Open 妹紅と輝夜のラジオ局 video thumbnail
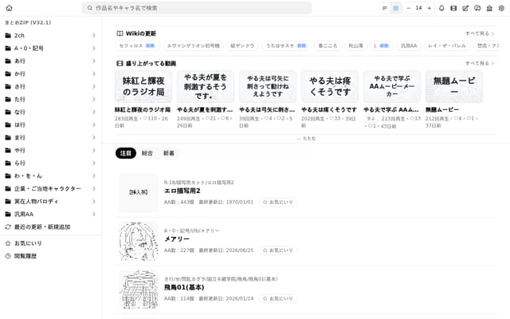 click(x=143, y=87)
